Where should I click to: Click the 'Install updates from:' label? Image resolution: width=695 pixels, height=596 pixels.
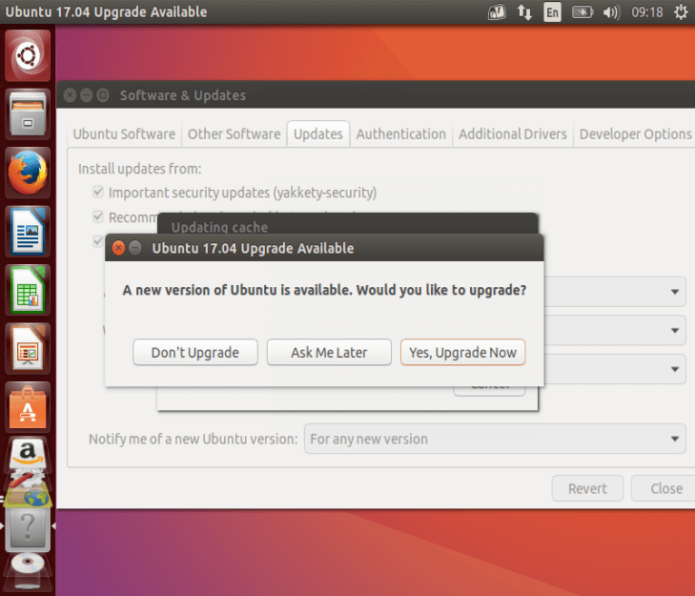(x=139, y=169)
